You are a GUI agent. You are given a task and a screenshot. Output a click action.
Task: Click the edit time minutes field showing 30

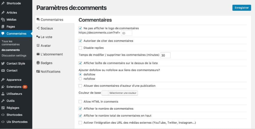point(165,55)
